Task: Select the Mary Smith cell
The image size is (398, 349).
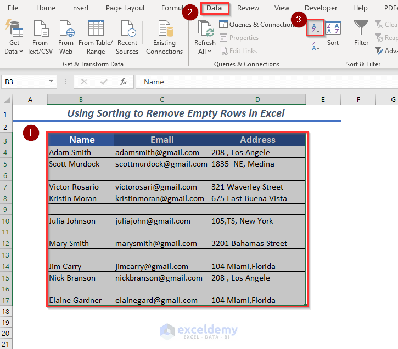Action: 81,243
